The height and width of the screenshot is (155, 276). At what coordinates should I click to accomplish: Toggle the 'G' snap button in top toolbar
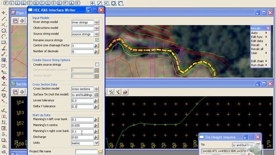(x=24, y=3)
